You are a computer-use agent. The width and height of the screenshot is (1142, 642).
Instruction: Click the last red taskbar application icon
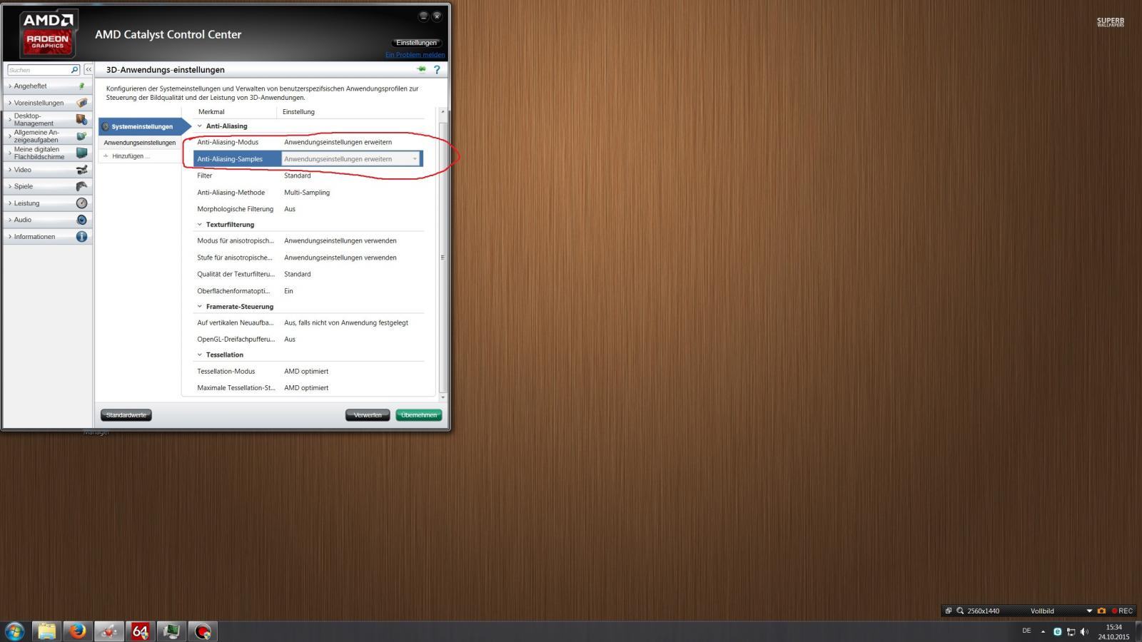click(x=203, y=631)
